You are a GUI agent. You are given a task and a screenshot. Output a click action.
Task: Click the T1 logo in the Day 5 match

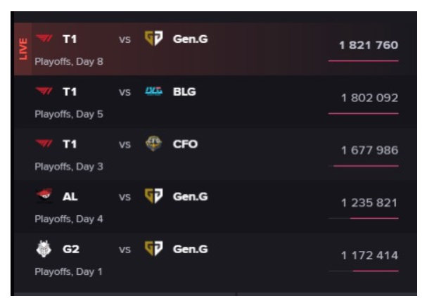(x=44, y=91)
